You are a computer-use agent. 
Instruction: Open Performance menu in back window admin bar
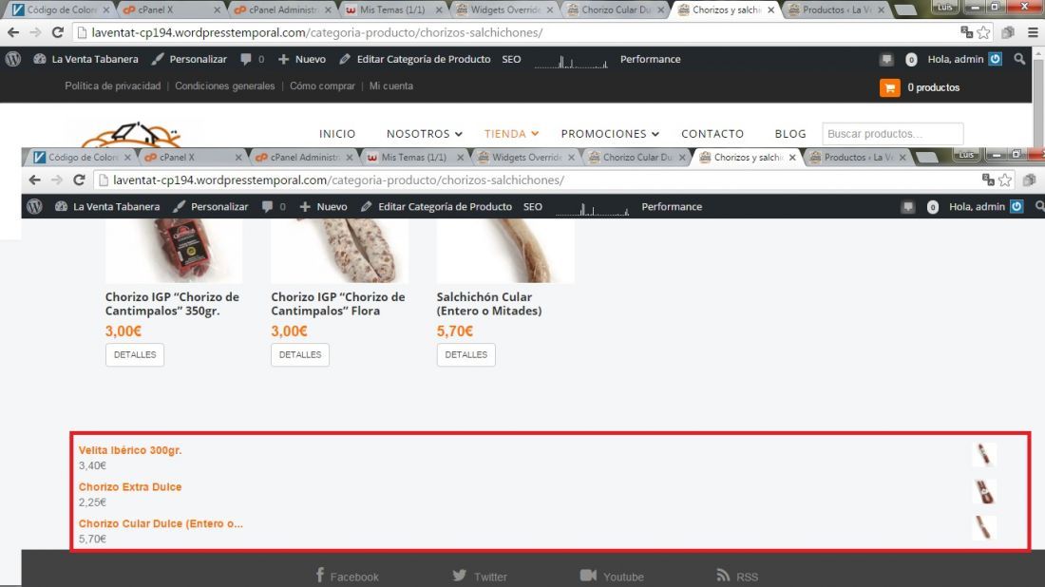point(651,59)
